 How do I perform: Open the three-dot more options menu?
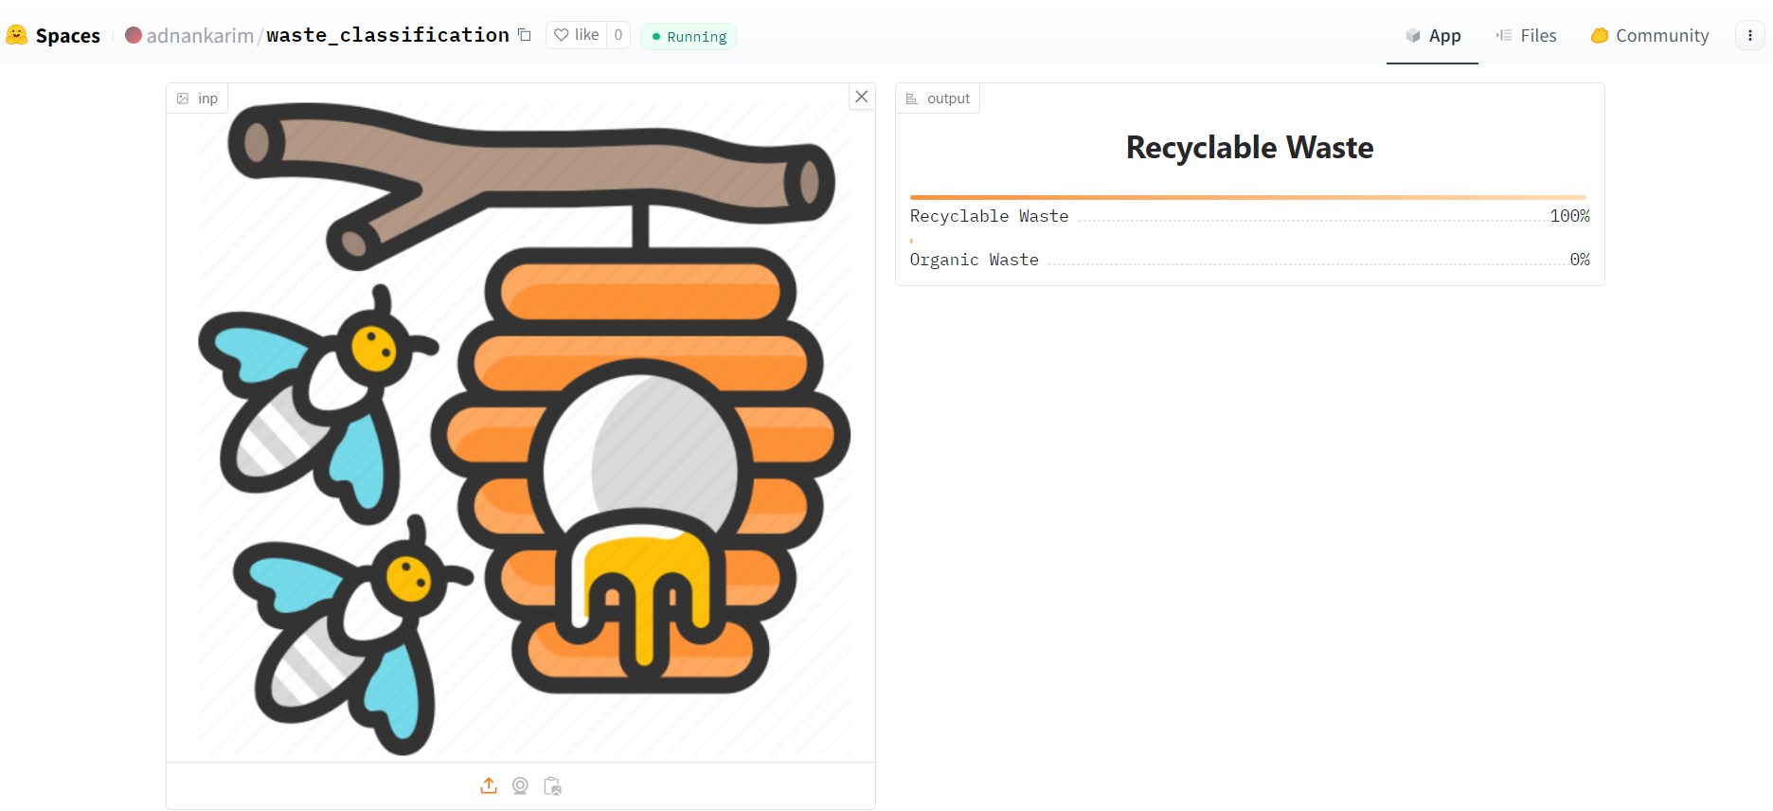(x=1749, y=35)
